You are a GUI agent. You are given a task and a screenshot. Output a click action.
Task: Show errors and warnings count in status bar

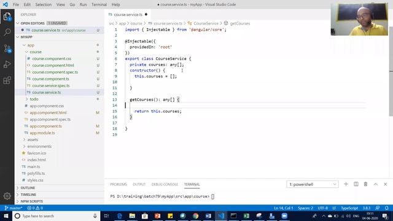35,208
